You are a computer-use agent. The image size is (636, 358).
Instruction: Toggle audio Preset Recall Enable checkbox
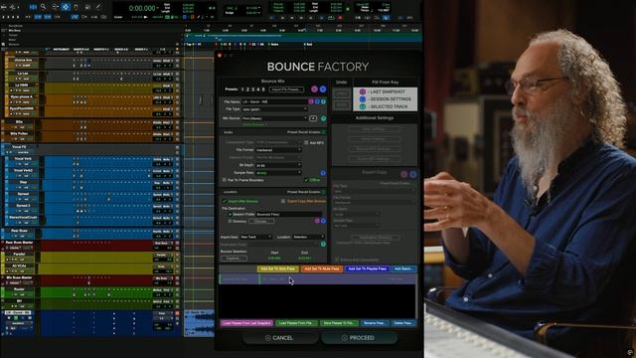coord(323,132)
